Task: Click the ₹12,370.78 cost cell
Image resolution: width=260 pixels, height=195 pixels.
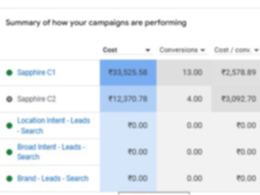Action: pyautogui.click(x=128, y=99)
